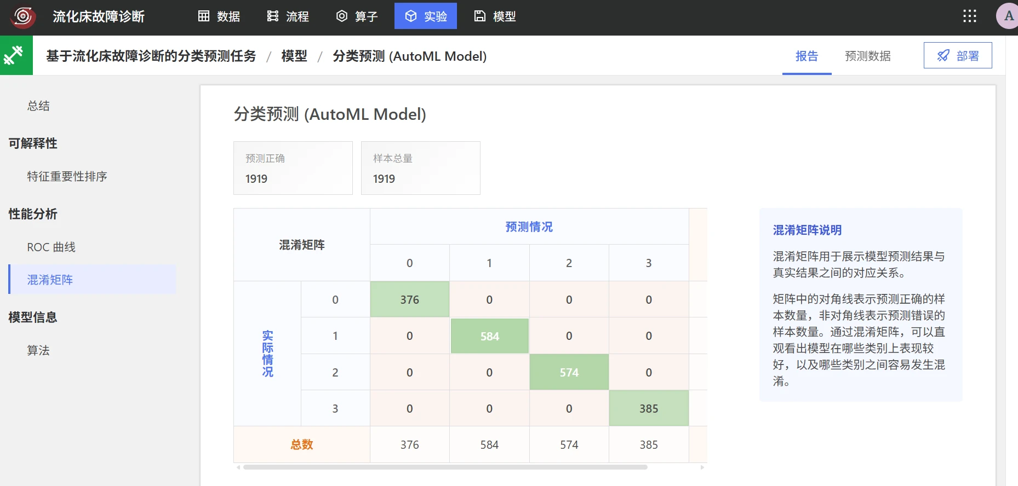1018x486 pixels.
Task: Click the 样本总量 1919 card
Action: [x=421, y=168]
